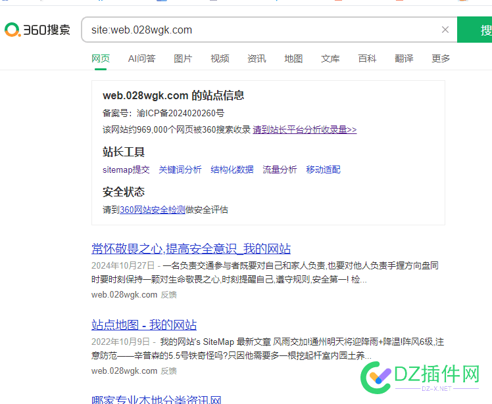Click 反馈 under the 常怀敬畏之心 result

(x=169, y=295)
